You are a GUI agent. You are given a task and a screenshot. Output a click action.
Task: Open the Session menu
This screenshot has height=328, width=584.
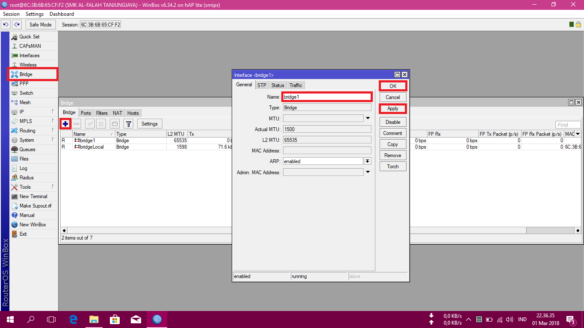[11, 14]
